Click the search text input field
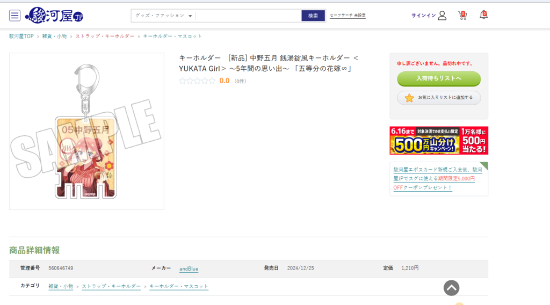Viewport: 550px width, 305px height. pyautogui.click(x=248, y=16)
